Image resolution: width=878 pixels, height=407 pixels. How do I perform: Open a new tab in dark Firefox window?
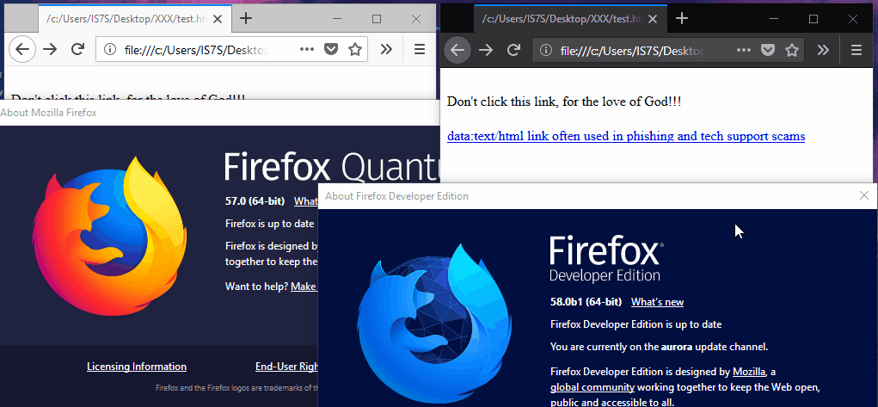[x=681, y=19]
